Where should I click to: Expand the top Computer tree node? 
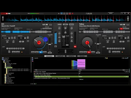coord(2,58)
